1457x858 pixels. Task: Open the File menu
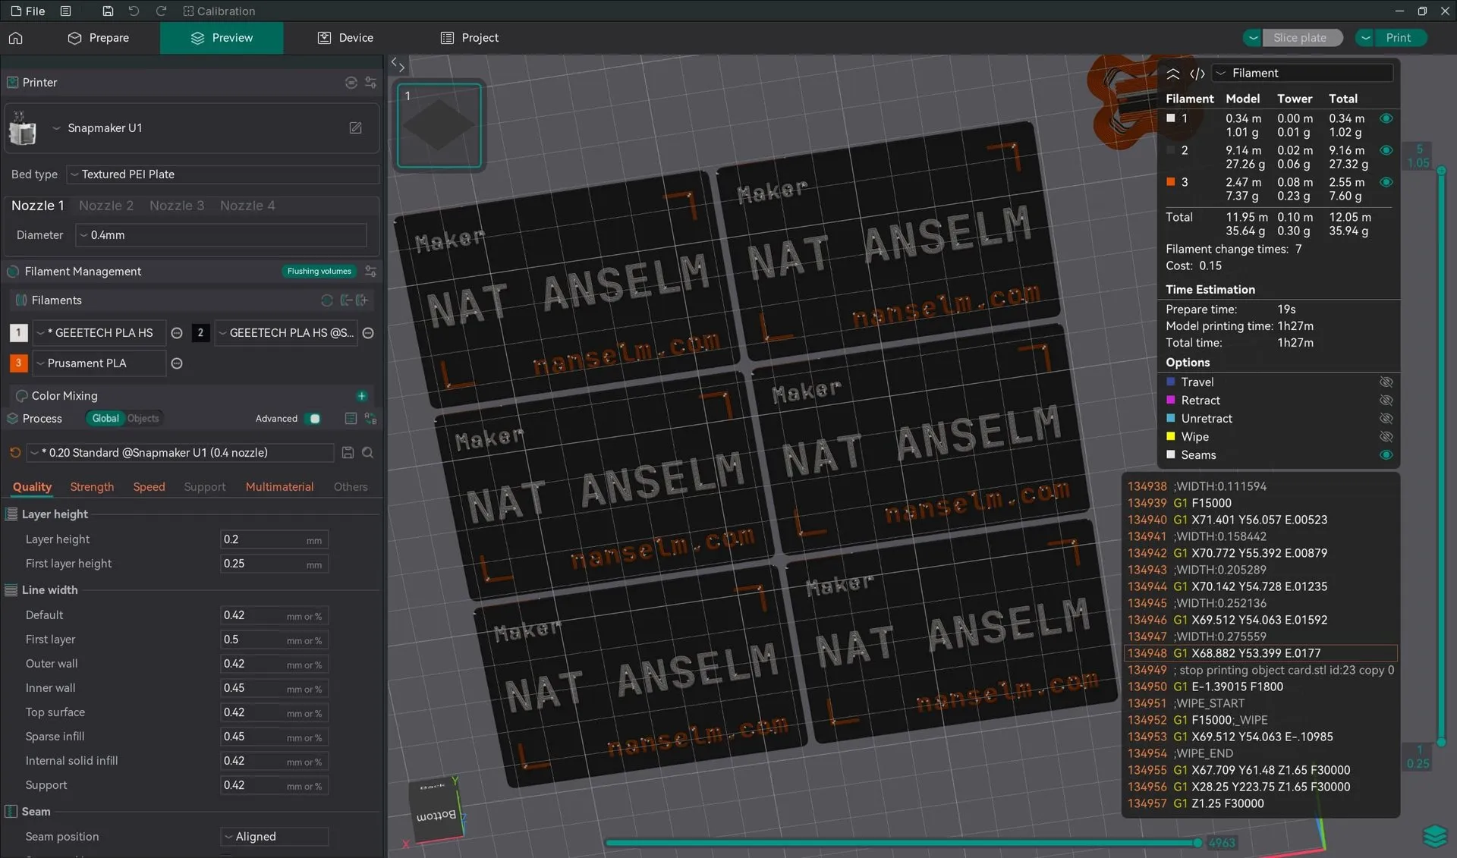tap(28, 11)
